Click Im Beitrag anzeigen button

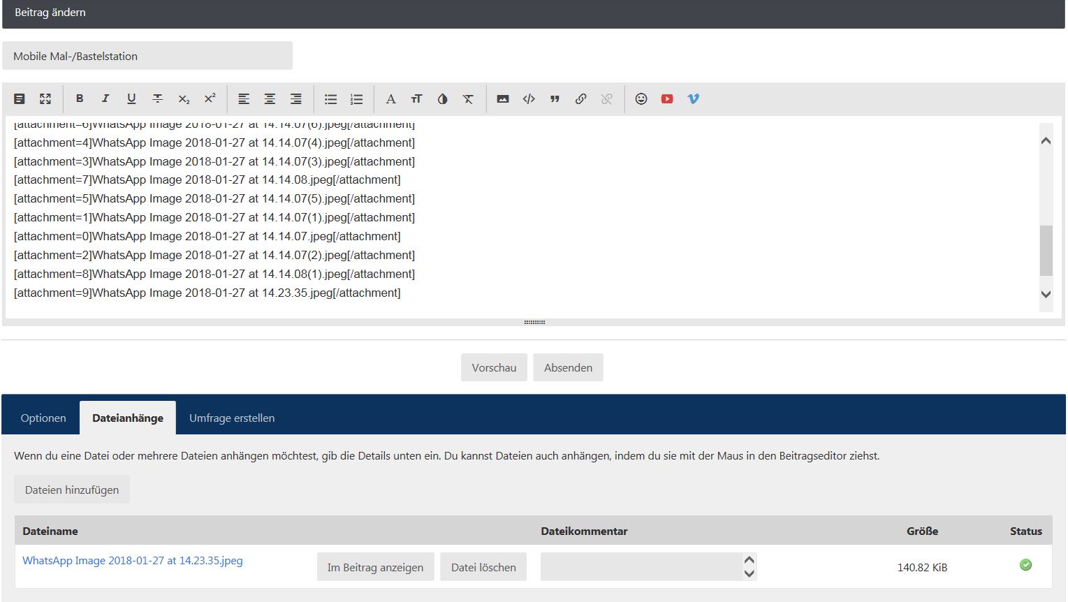pos(375,567)
